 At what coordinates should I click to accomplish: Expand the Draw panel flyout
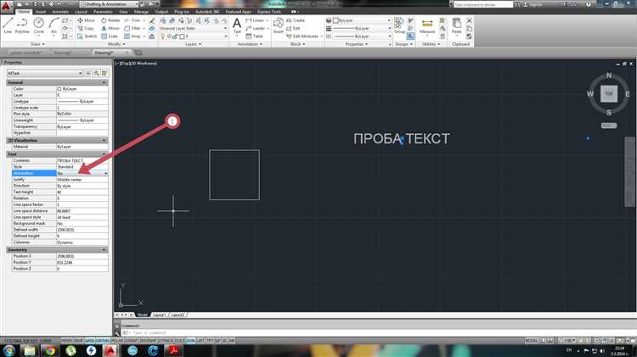click(x=37, y=44)
